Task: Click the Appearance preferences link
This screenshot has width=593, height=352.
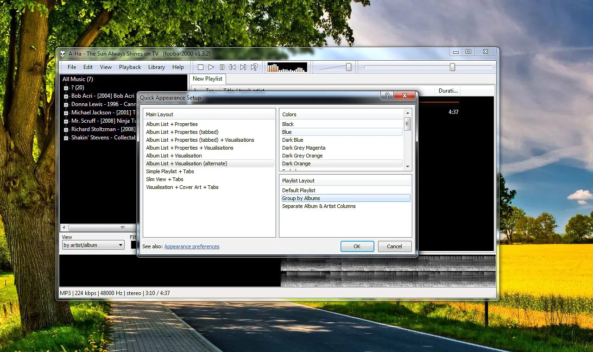Action: 192,246
